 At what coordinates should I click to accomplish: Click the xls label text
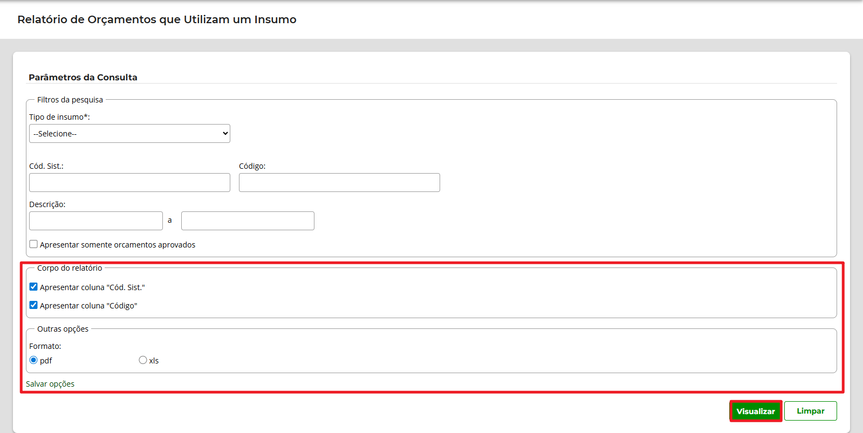[154, 361]
